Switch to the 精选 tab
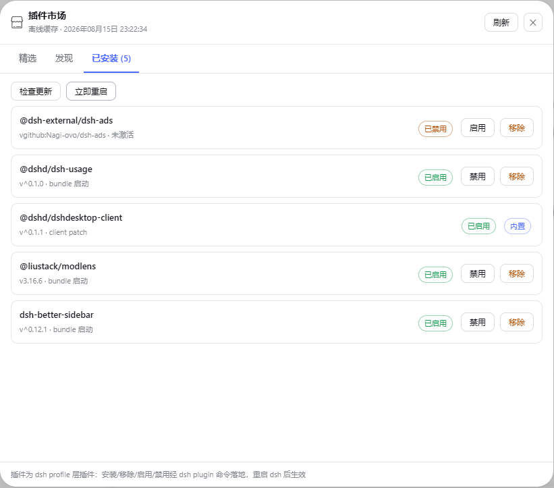554x488 pixels. pyautogui.click(x=28, y=58)
